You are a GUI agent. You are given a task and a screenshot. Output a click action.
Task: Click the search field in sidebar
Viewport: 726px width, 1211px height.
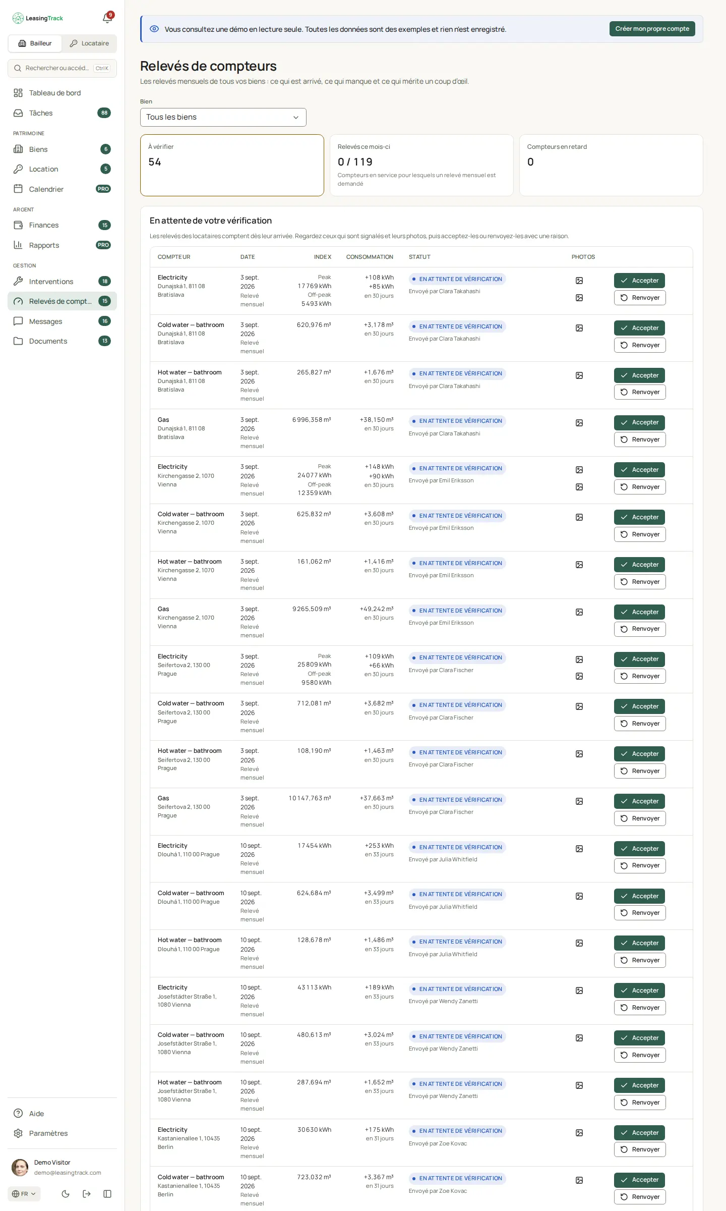(62, 68)
